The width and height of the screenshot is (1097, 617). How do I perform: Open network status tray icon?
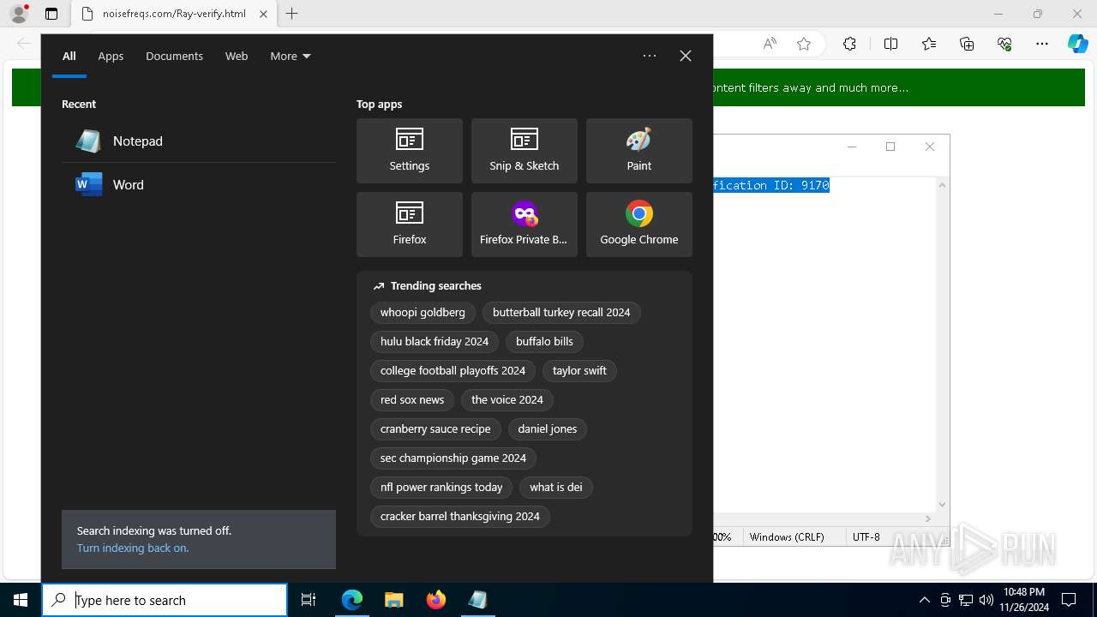click(966, 600)
